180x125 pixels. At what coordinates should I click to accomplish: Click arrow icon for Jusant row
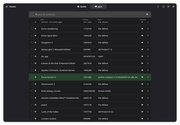click(35, 105)
